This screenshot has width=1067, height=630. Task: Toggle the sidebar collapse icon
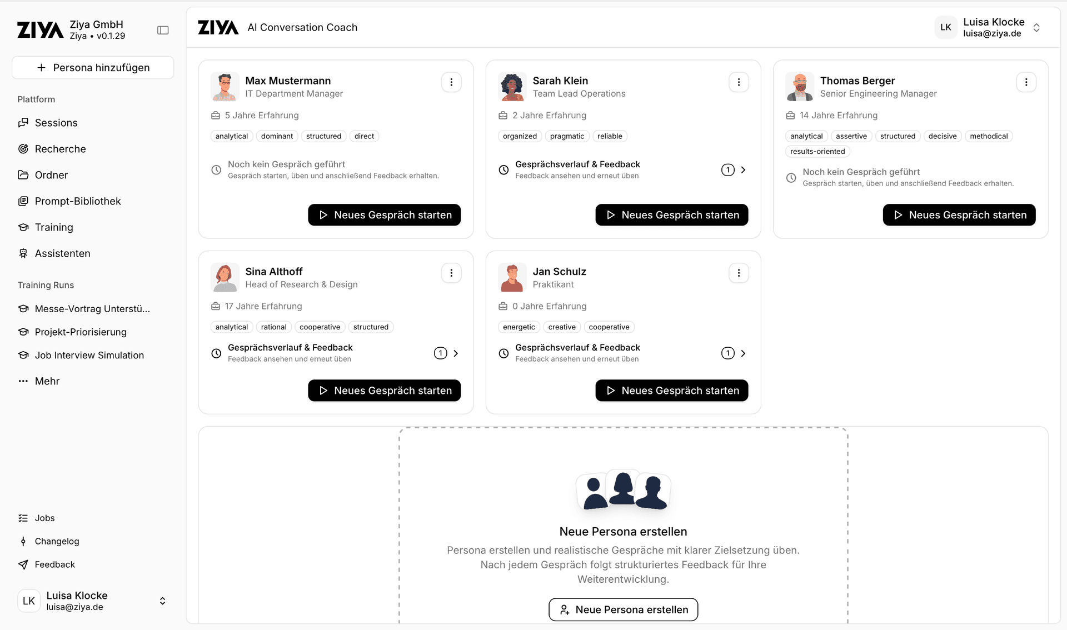click(x=163, y=30)
